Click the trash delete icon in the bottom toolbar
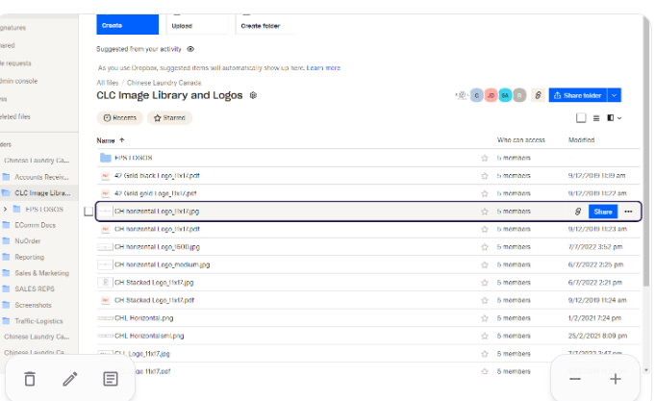Viewport: 655px width, 401px height. [29, 379]
